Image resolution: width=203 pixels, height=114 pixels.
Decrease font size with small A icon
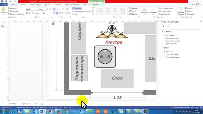(50, 9)
